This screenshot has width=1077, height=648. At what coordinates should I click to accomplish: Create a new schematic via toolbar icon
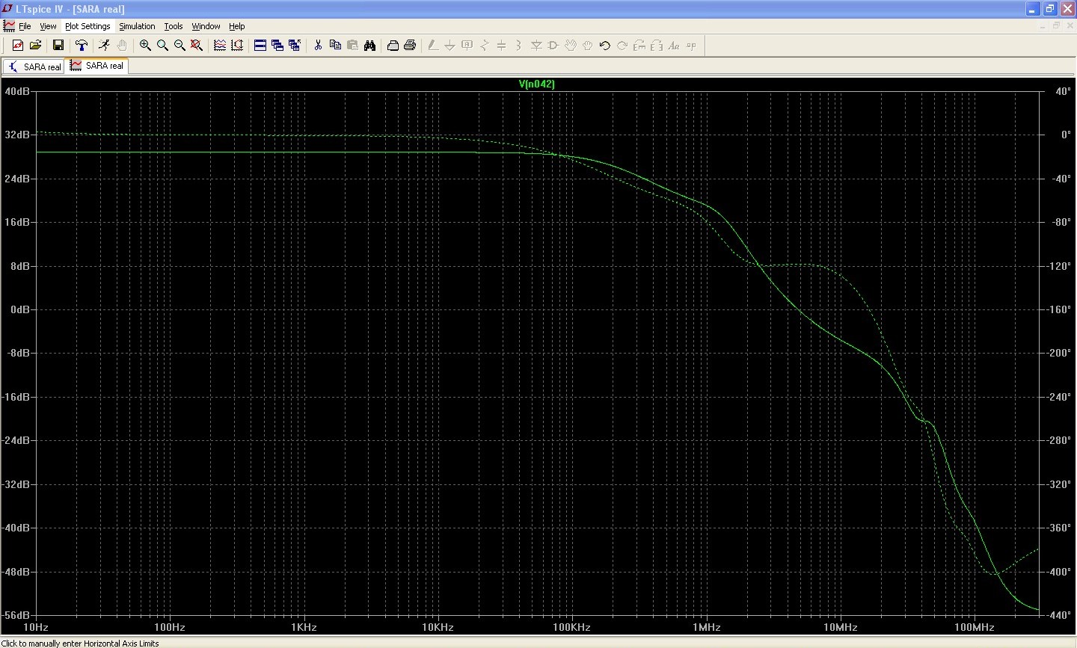pos(18,46)
